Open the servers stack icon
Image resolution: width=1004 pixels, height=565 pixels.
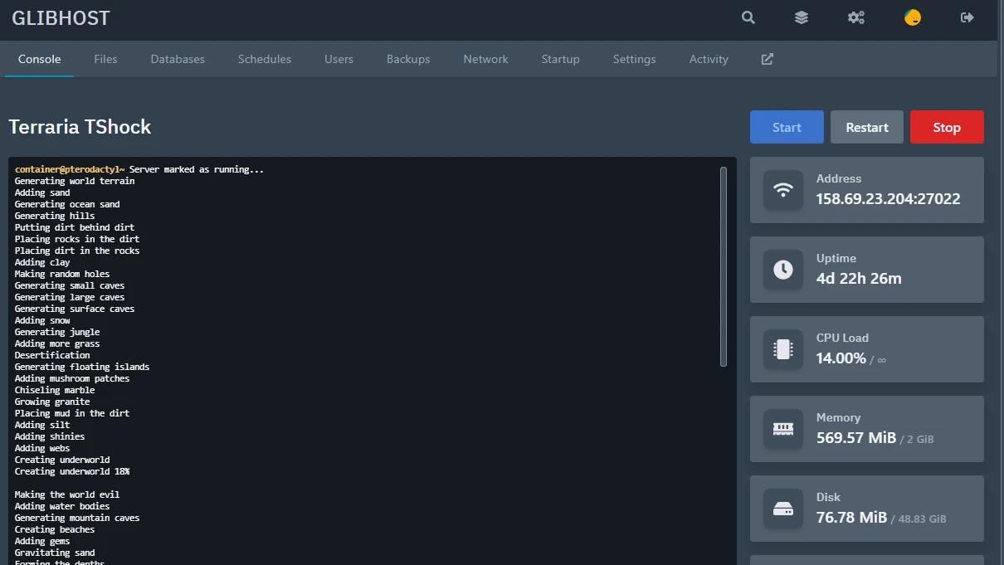click(x=802, y=17)
